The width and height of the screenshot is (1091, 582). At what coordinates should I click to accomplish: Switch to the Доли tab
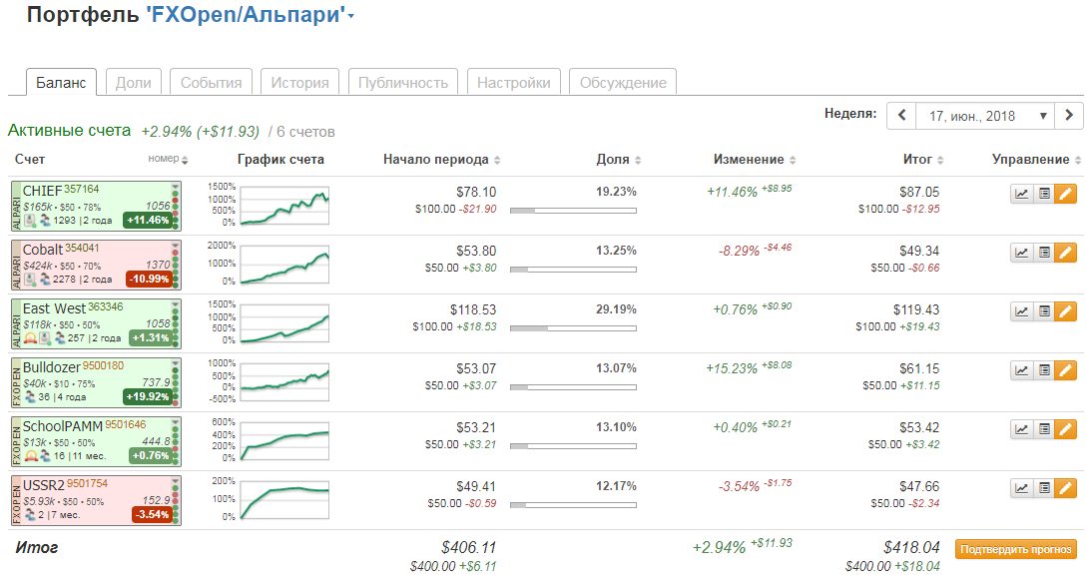(x=133, y=83)
